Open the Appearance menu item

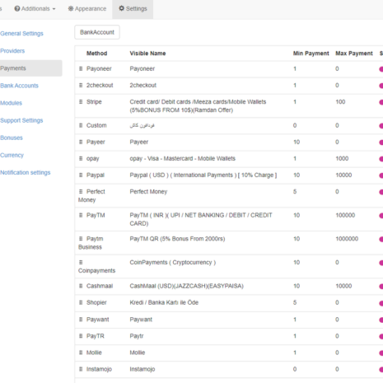point(87,9)
